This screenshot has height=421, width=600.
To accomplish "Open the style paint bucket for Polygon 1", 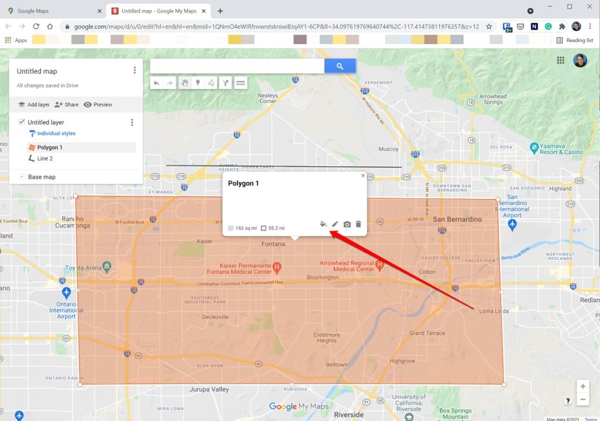I will coord(323,224).
